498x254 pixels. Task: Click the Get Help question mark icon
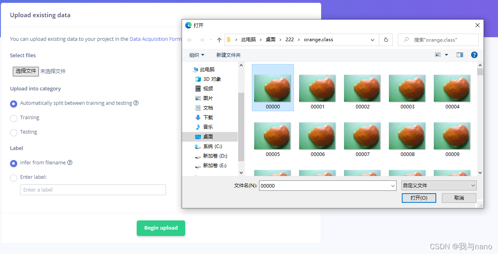point(474,55)
